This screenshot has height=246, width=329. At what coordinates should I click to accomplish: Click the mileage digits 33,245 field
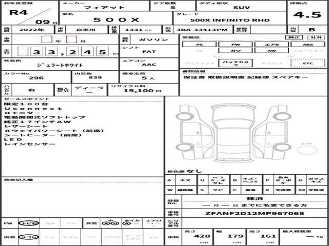(62, 52)
